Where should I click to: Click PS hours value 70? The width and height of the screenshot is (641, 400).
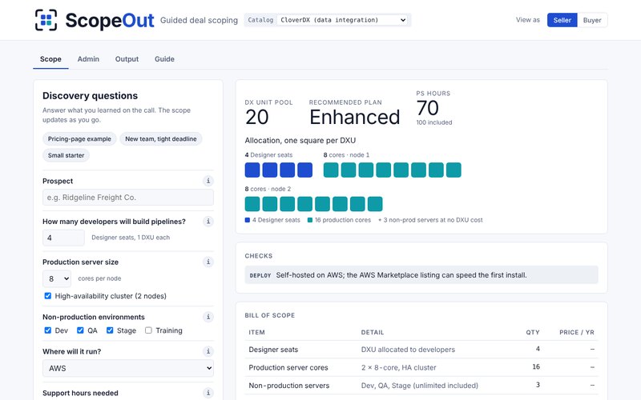427,108
